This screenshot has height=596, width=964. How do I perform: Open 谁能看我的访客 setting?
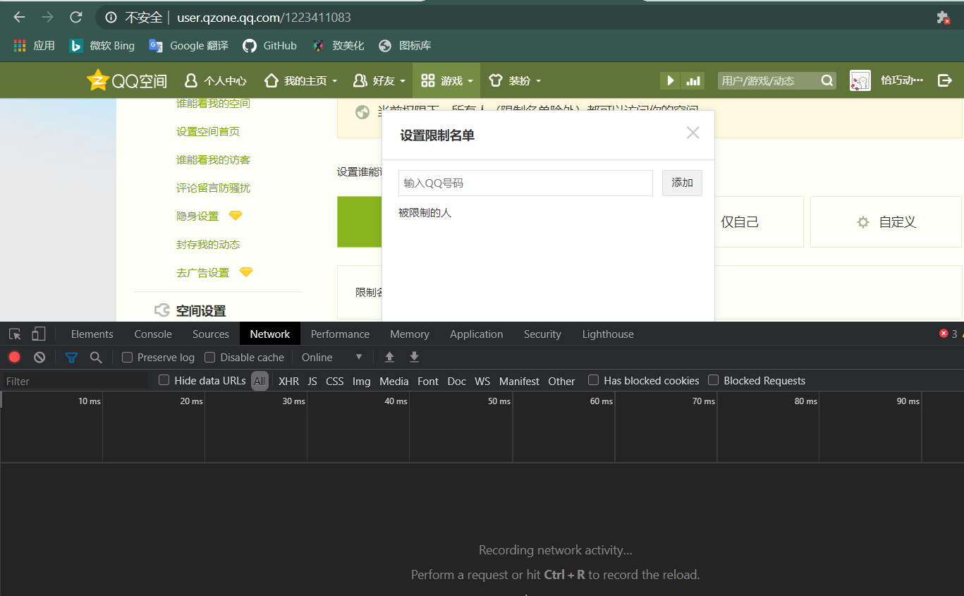[x=213, y=160]
